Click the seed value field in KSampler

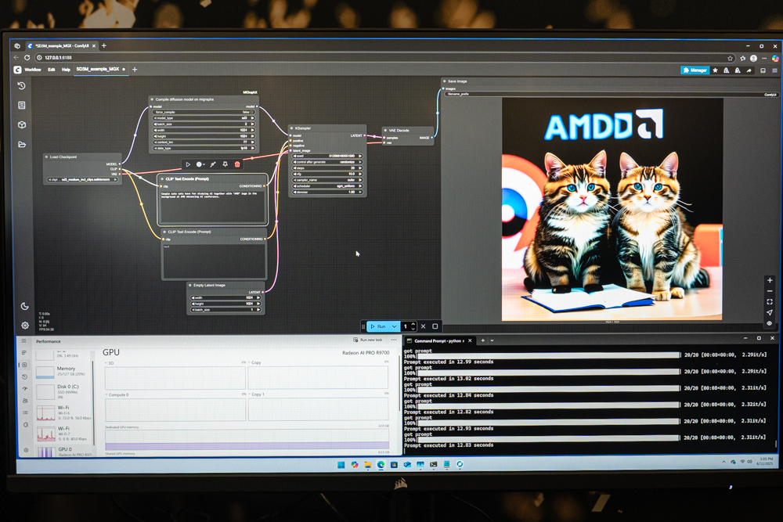pos(327,157)
